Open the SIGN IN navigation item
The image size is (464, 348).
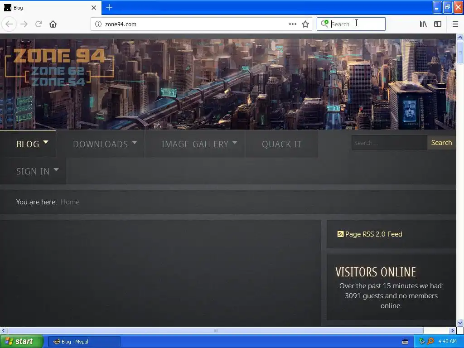pyautogui.click(x=33, y=171)
